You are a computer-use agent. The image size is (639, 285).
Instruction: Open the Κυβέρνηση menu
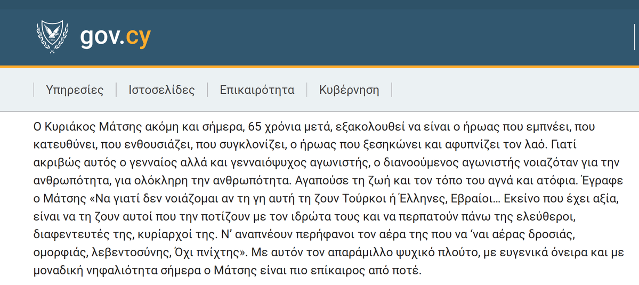(x=349, y=90)
